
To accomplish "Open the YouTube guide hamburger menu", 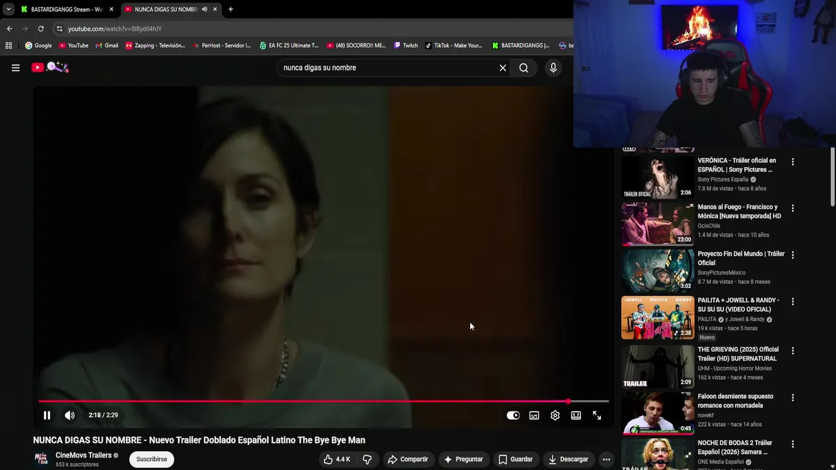I will (x=16, y=67).
